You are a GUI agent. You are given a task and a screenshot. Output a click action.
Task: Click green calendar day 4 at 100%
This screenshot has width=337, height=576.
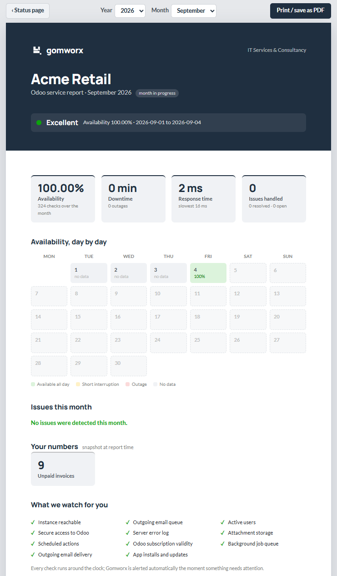point(208,273)
